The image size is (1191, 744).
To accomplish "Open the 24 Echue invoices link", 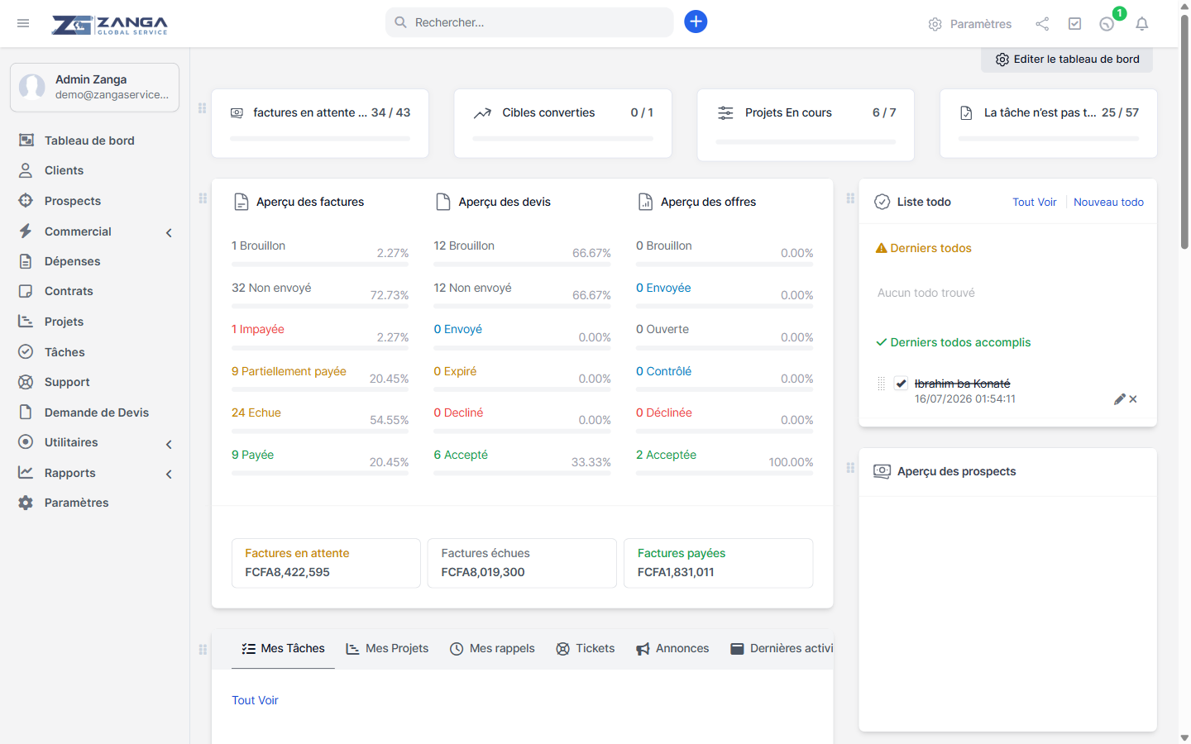I will (256, 413).
